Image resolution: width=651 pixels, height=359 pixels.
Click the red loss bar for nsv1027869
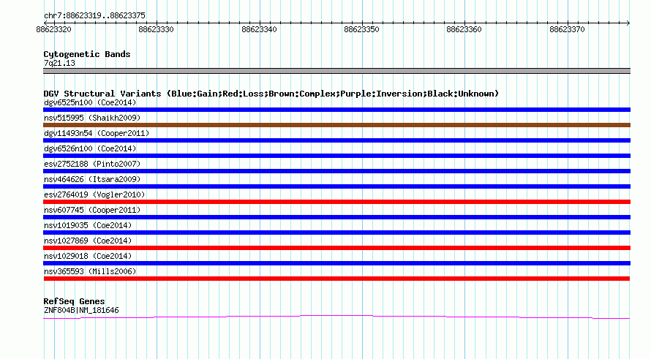336,248
